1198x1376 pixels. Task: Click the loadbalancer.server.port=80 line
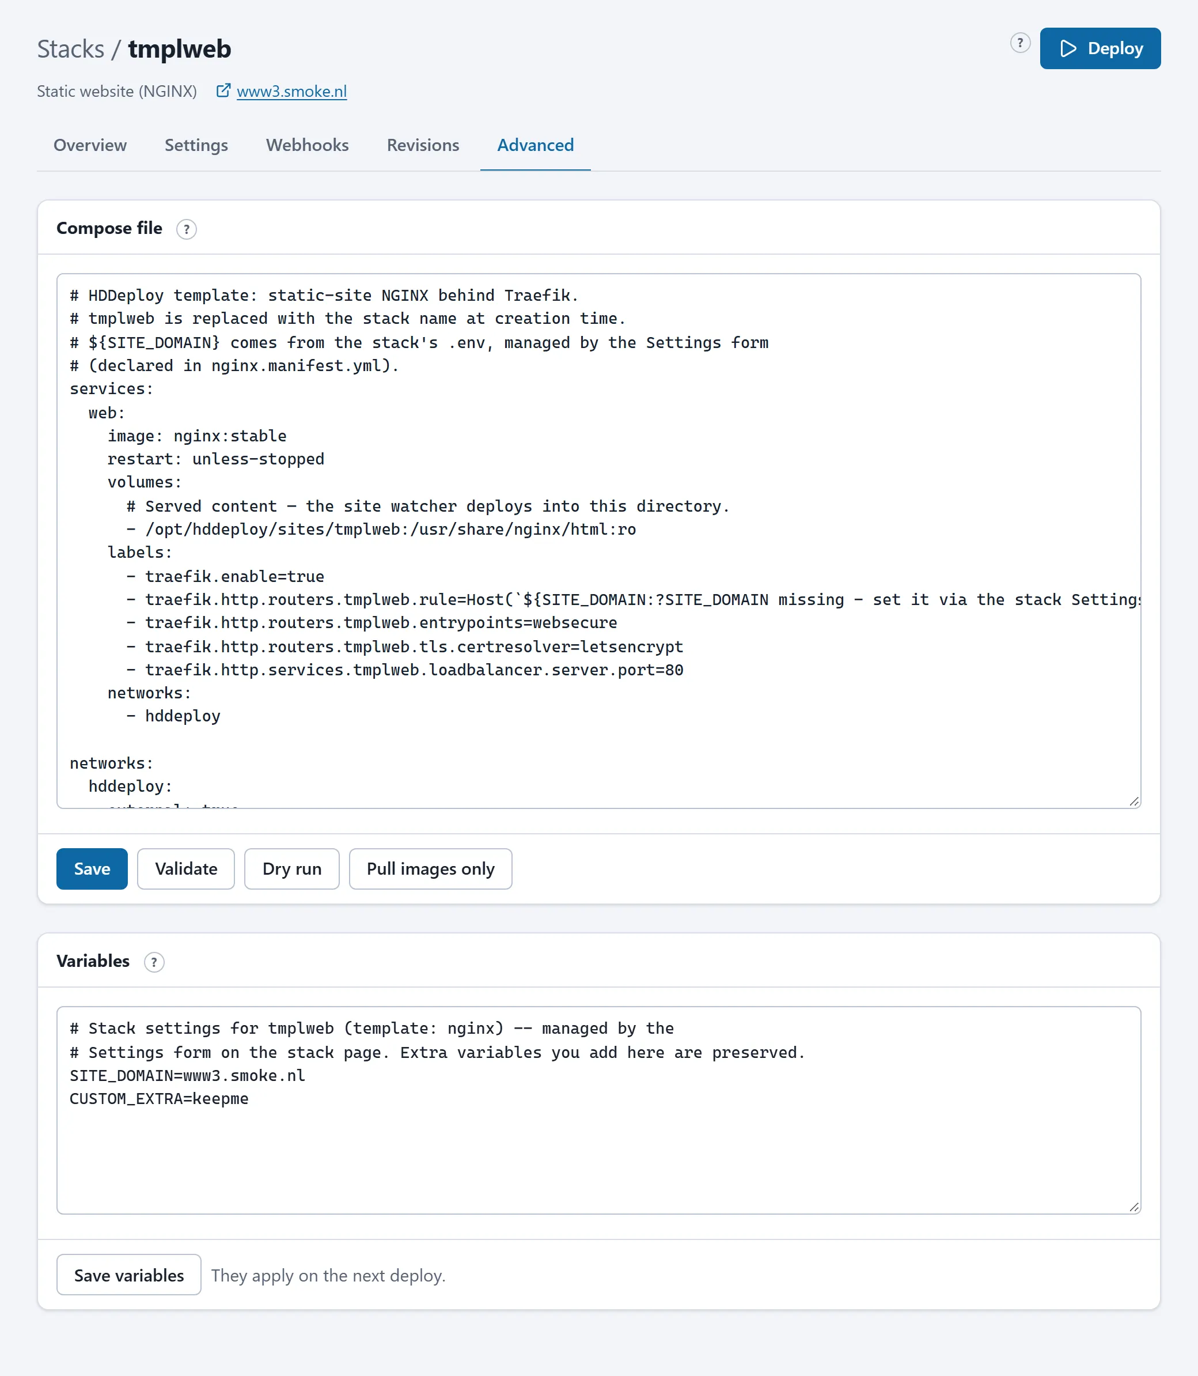click(404, 670)
